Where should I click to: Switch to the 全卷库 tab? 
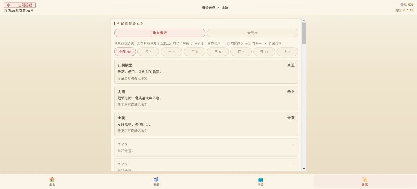coord(253,33)
